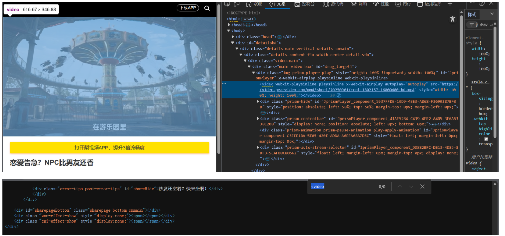
Task: Collapse the details-main vertical-details node
Action: click(237, 49)
